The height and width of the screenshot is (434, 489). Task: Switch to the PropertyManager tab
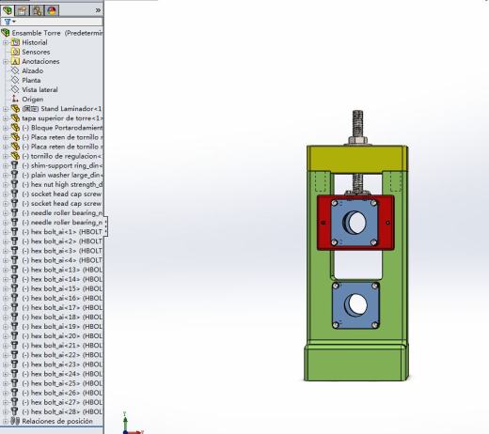click(23, 10)
